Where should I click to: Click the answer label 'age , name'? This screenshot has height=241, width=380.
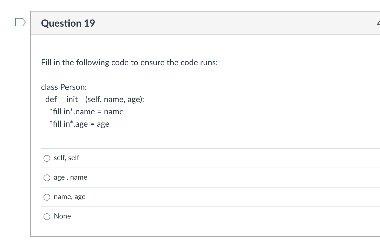(70, 177)
